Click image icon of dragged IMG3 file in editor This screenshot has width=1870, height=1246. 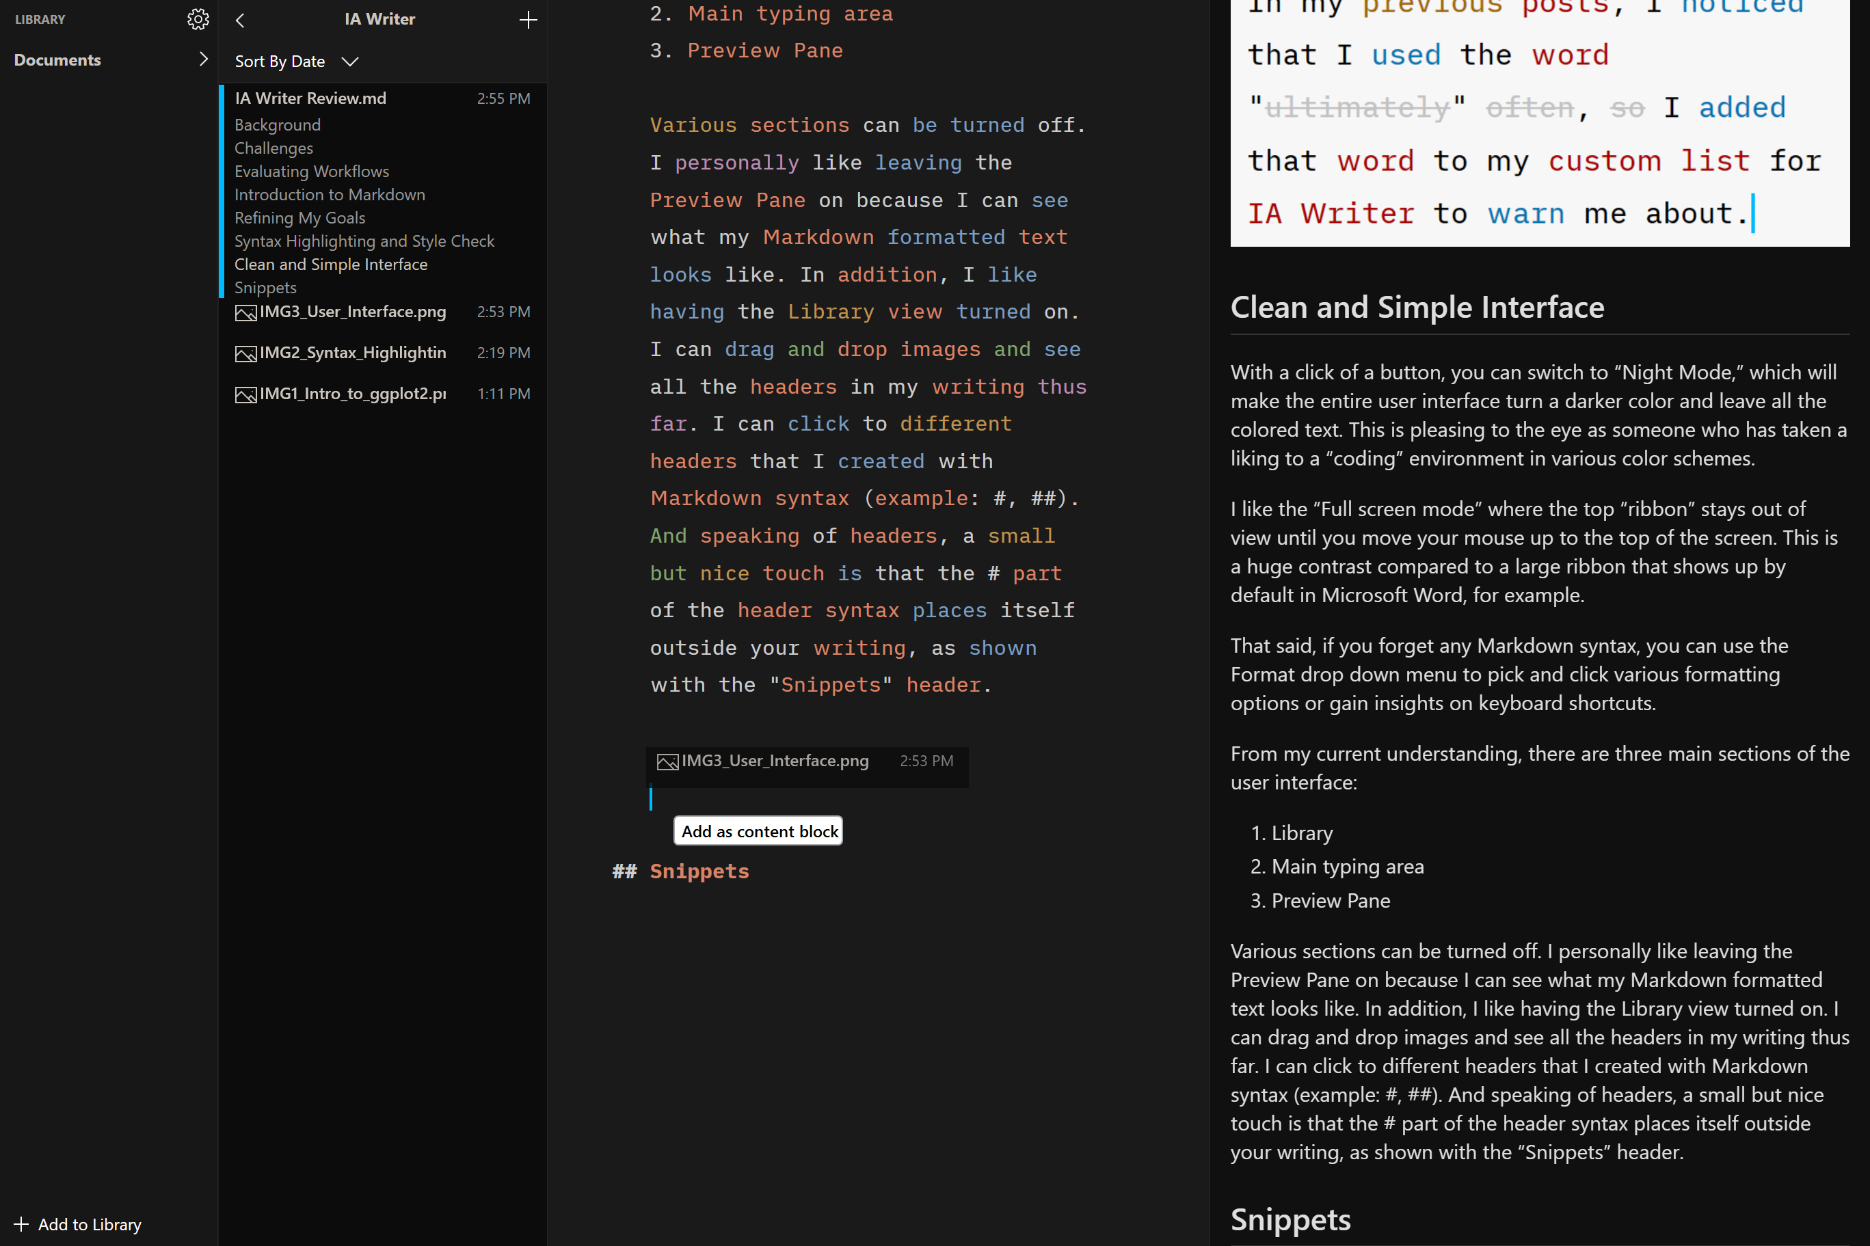pos(667,761)
